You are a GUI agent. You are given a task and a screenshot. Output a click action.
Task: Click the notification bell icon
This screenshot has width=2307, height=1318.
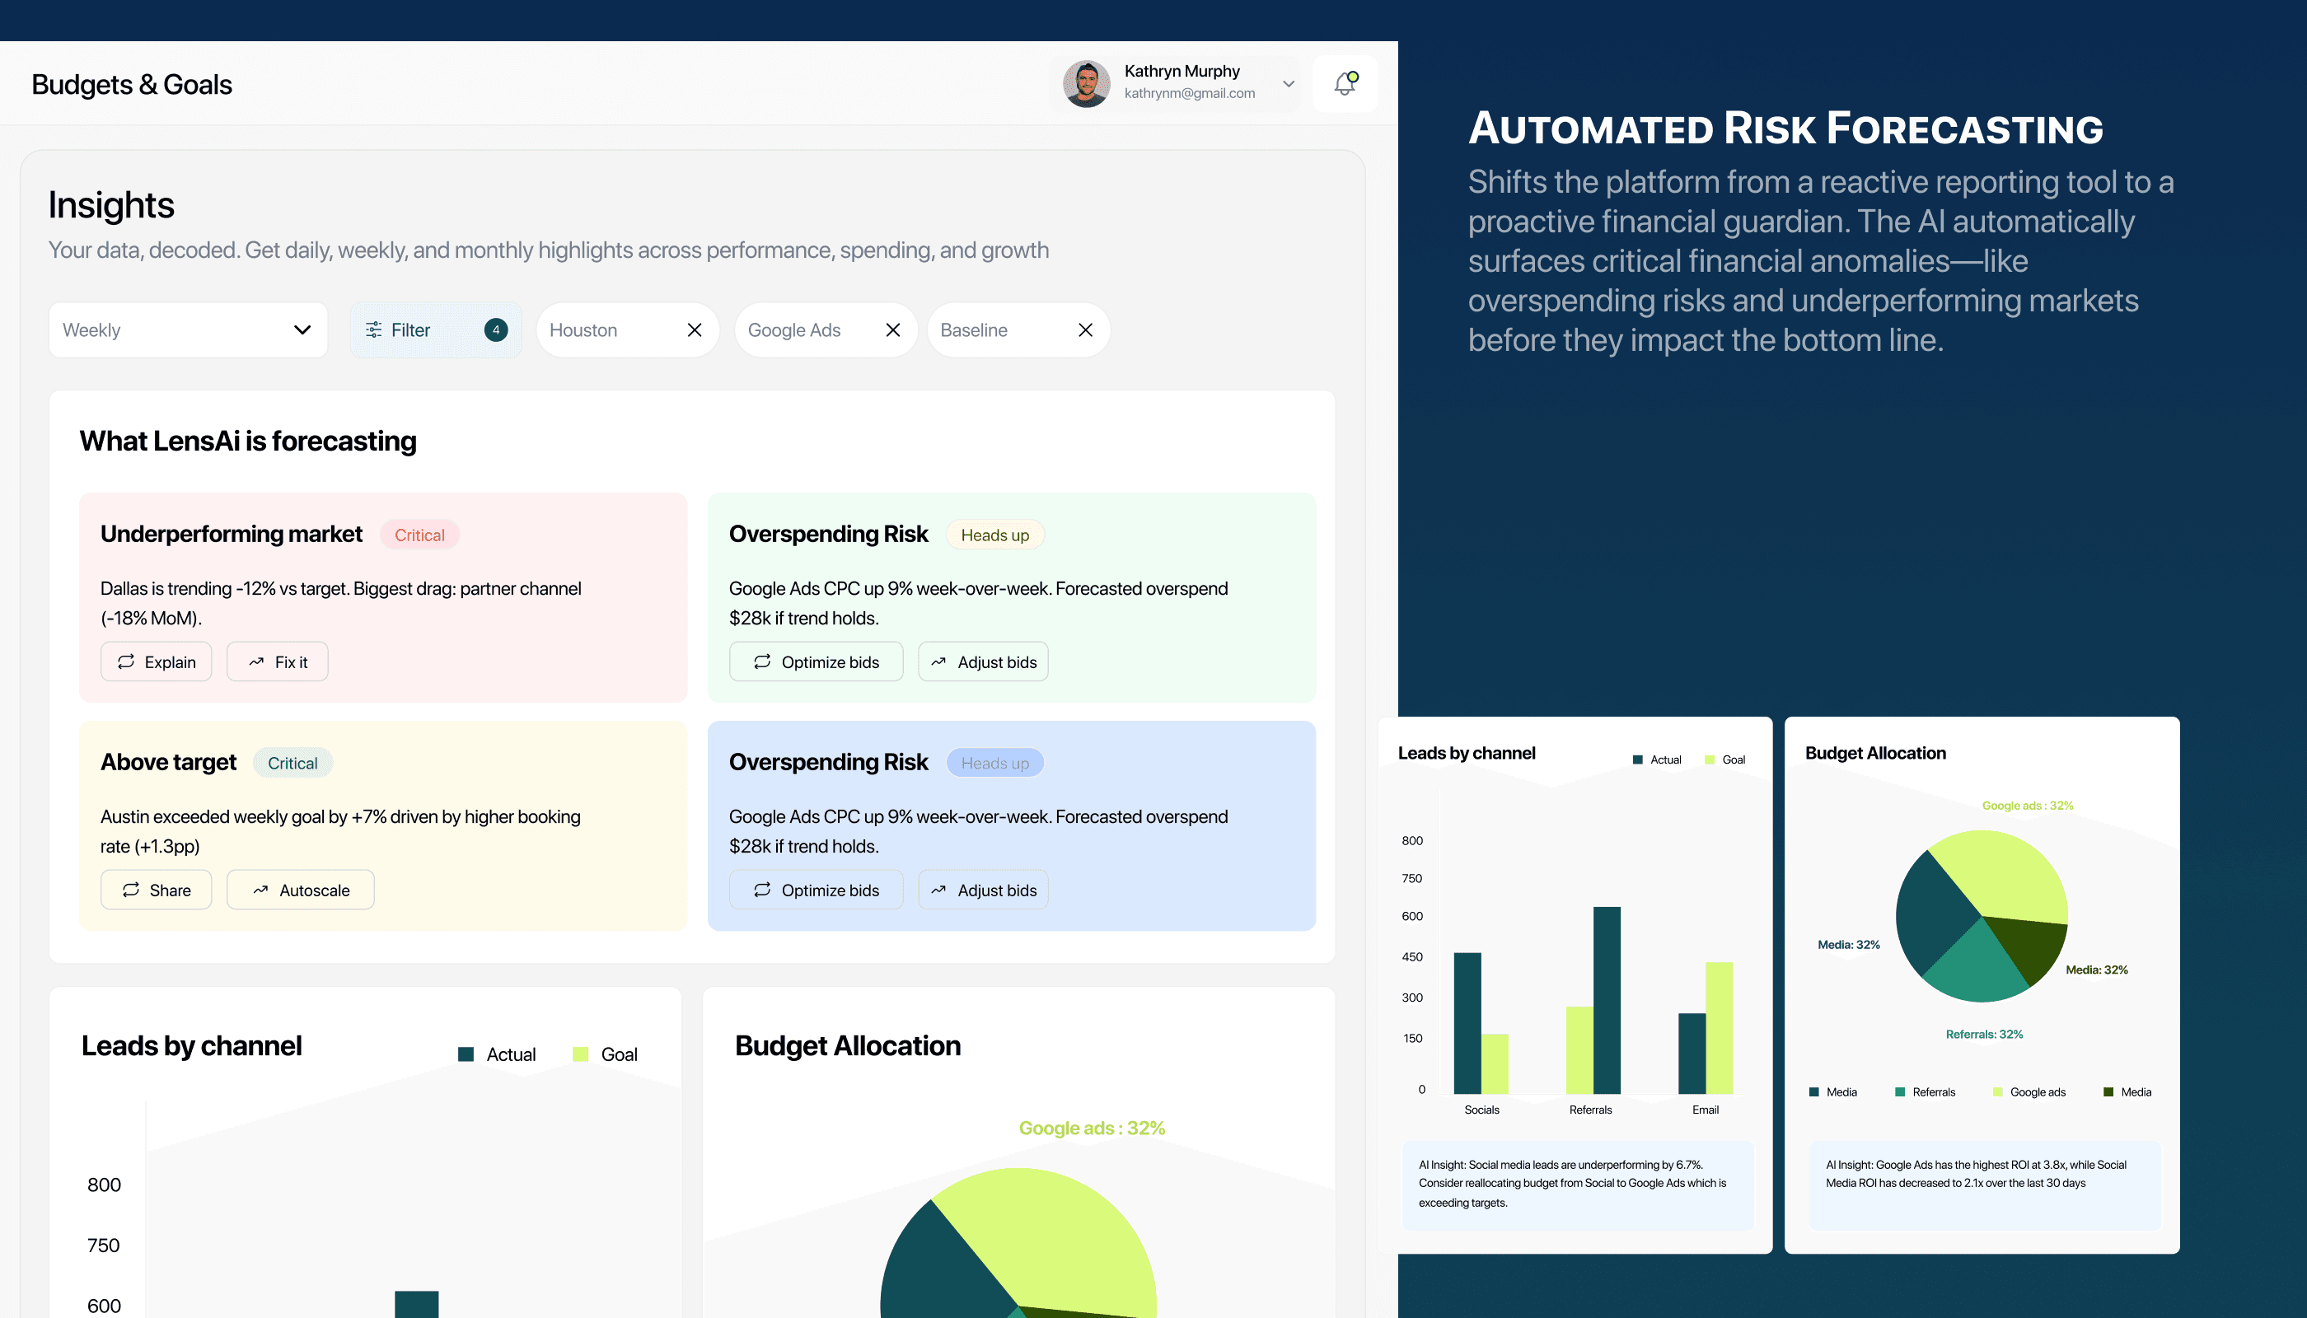(x=1345, y=83)
